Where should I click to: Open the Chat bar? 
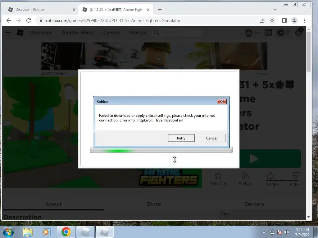coord(261,214)
